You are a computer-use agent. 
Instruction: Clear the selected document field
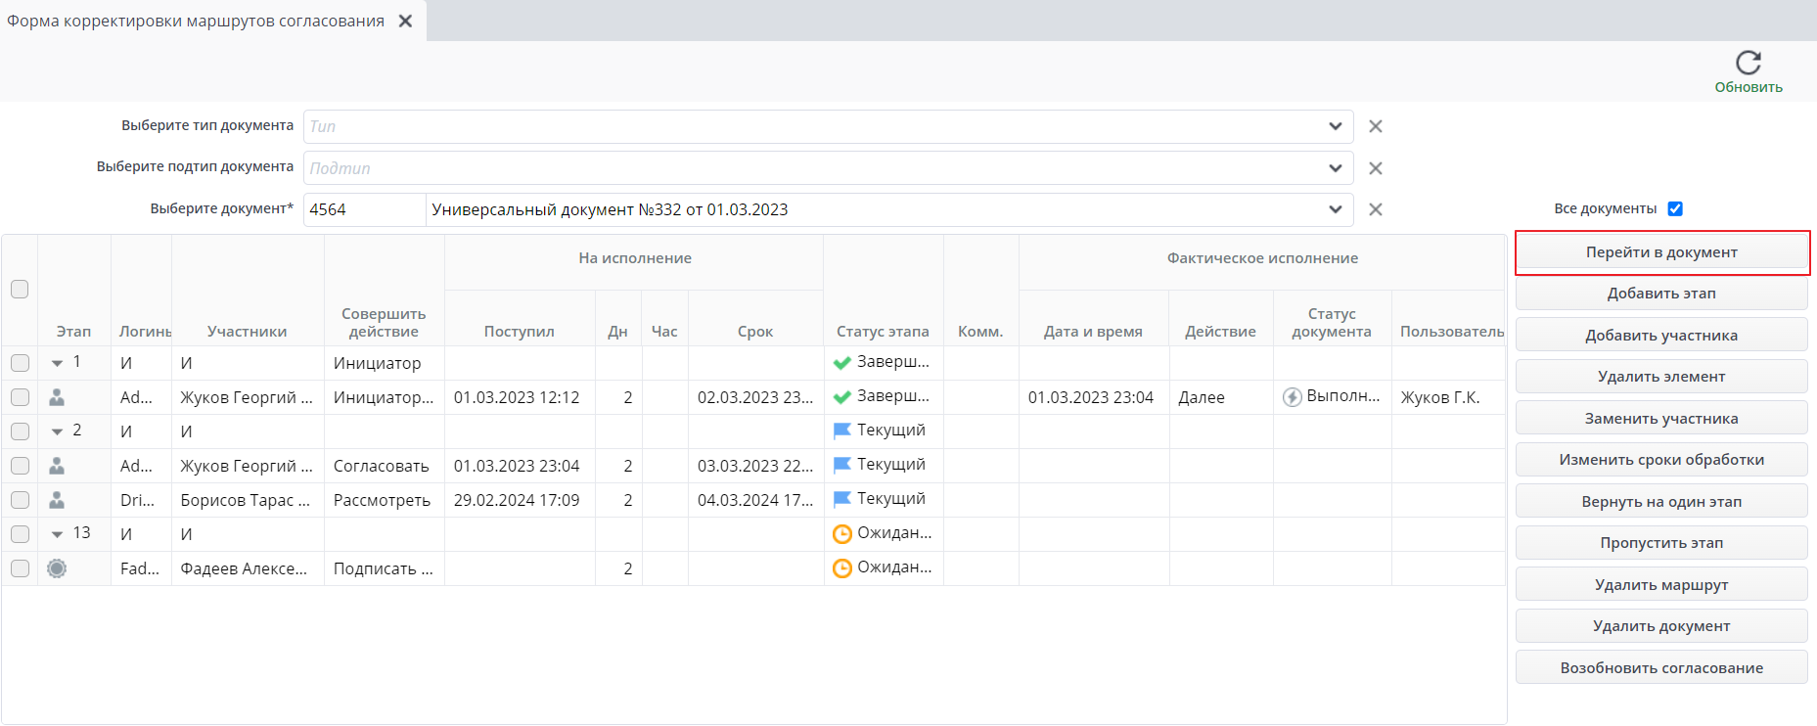[x=1375, y=209]
